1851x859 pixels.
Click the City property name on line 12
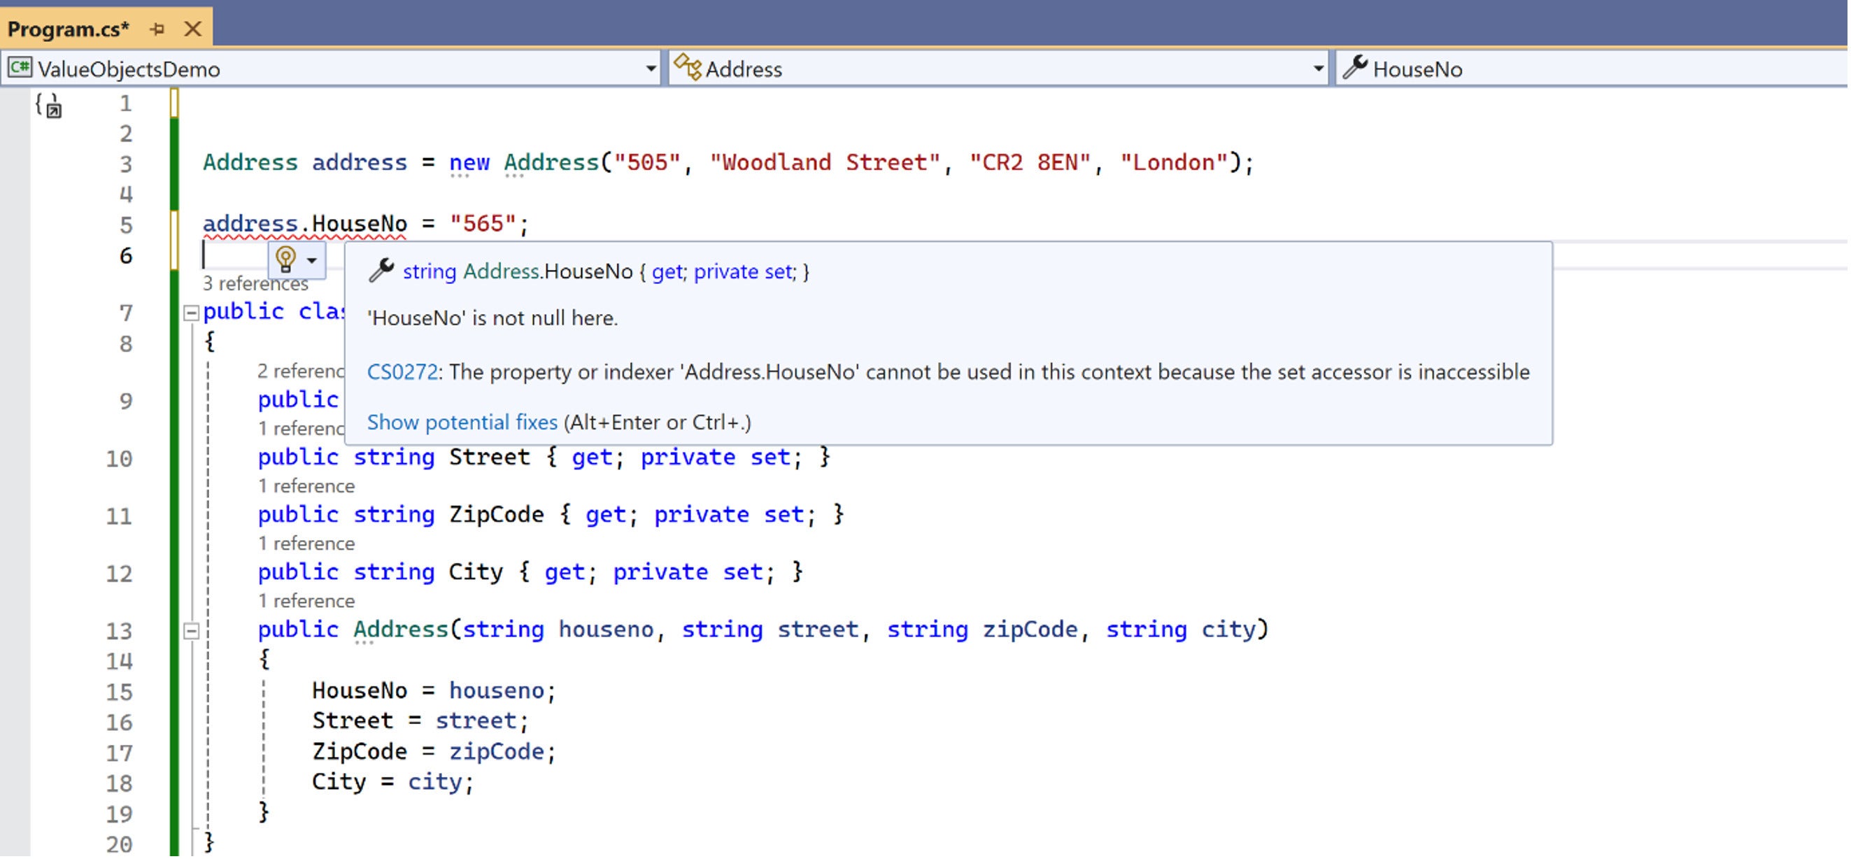tap(476, 573)
